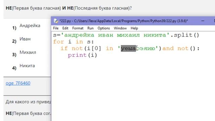
Task: Click the i[0] index expression
Action: click(x=94, y=48)
